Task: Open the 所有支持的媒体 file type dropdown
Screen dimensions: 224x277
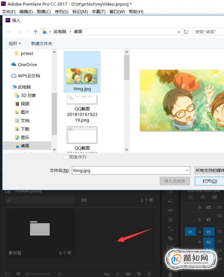Action: pos(209,170)
